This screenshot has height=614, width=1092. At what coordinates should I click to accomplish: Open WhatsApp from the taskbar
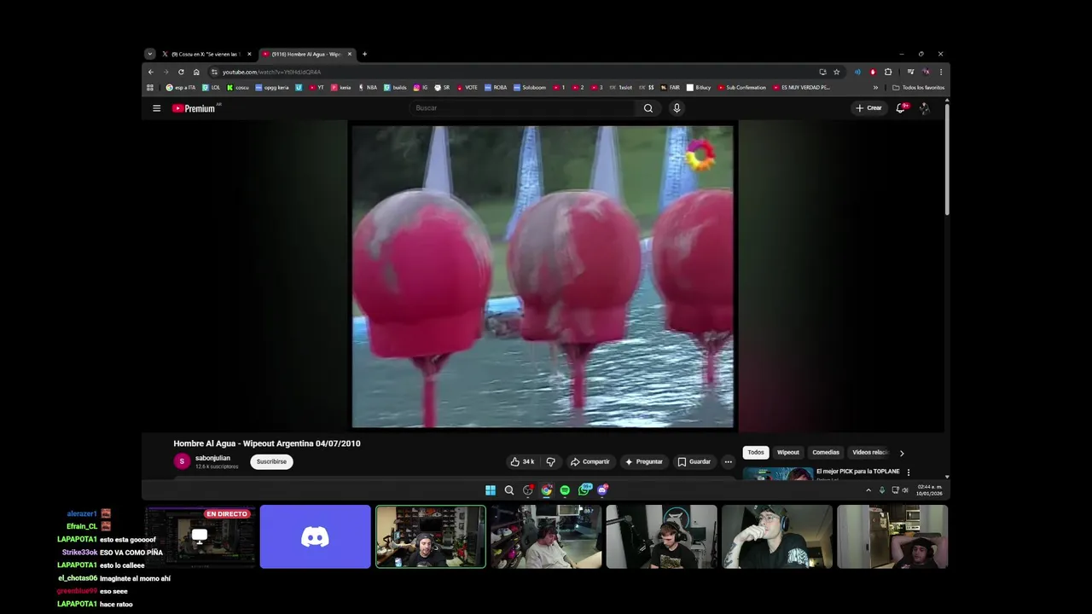584,490
